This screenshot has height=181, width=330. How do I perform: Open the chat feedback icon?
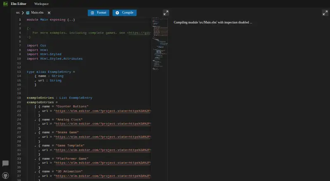pyautogui.click(x=5, y=163)
